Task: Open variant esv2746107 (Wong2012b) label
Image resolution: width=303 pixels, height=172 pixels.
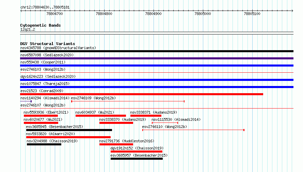Action: pos(43,105)
